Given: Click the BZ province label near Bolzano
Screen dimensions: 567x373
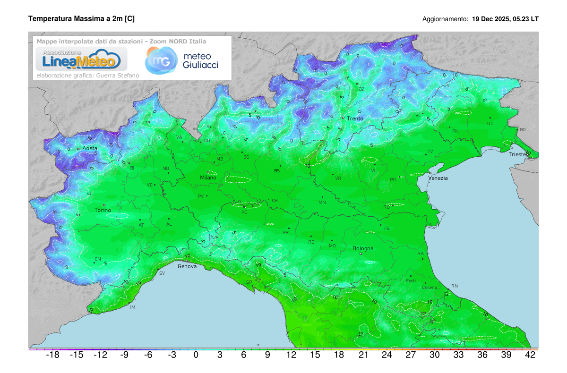Looking at the screenshot, I should [361, 88].
